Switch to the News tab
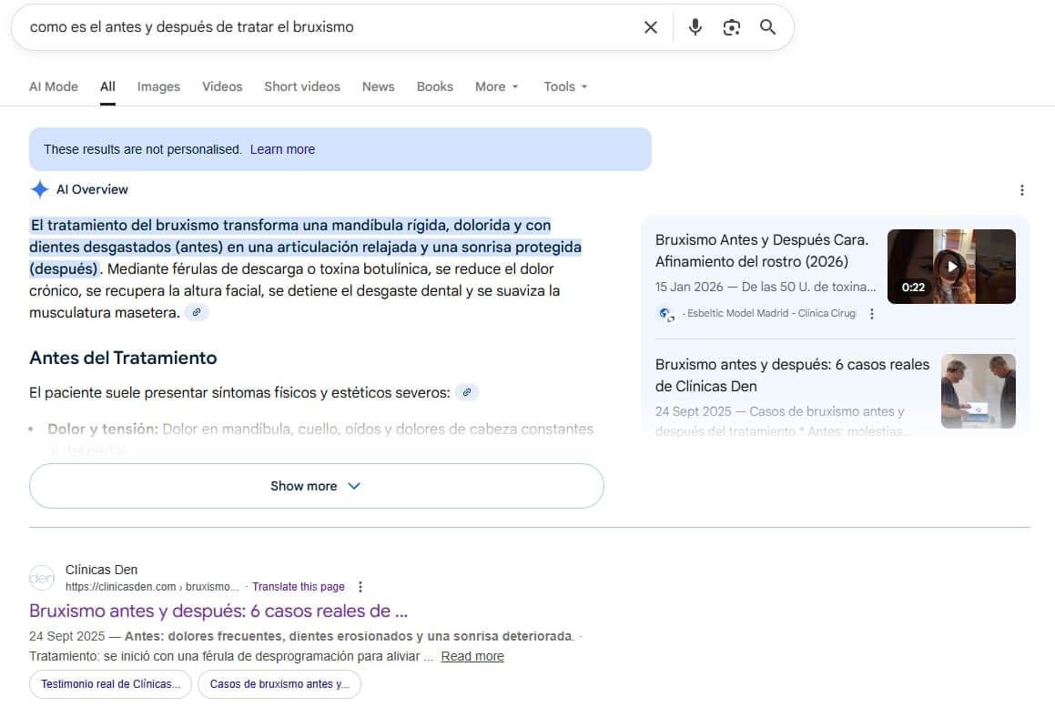Viewport: 1055px width, 707px height. 378,86
